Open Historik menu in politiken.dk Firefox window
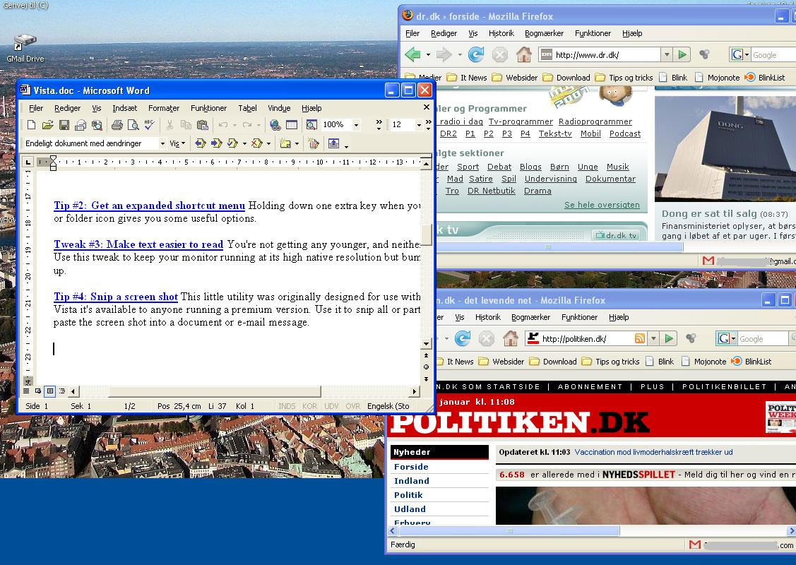The height and width of the screenshot is (565, 796). [488, 317]
